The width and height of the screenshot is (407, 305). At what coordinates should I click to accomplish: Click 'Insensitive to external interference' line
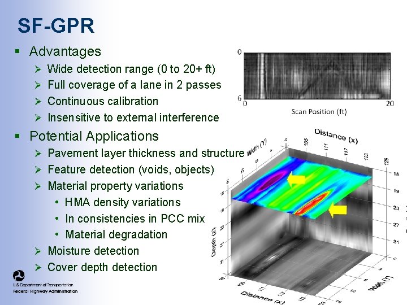pos(133,117)
